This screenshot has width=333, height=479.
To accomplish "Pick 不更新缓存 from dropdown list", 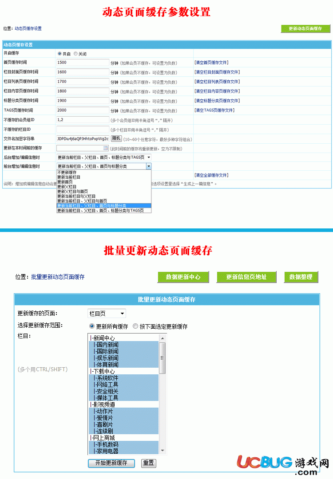I will [x=104, y=172].
